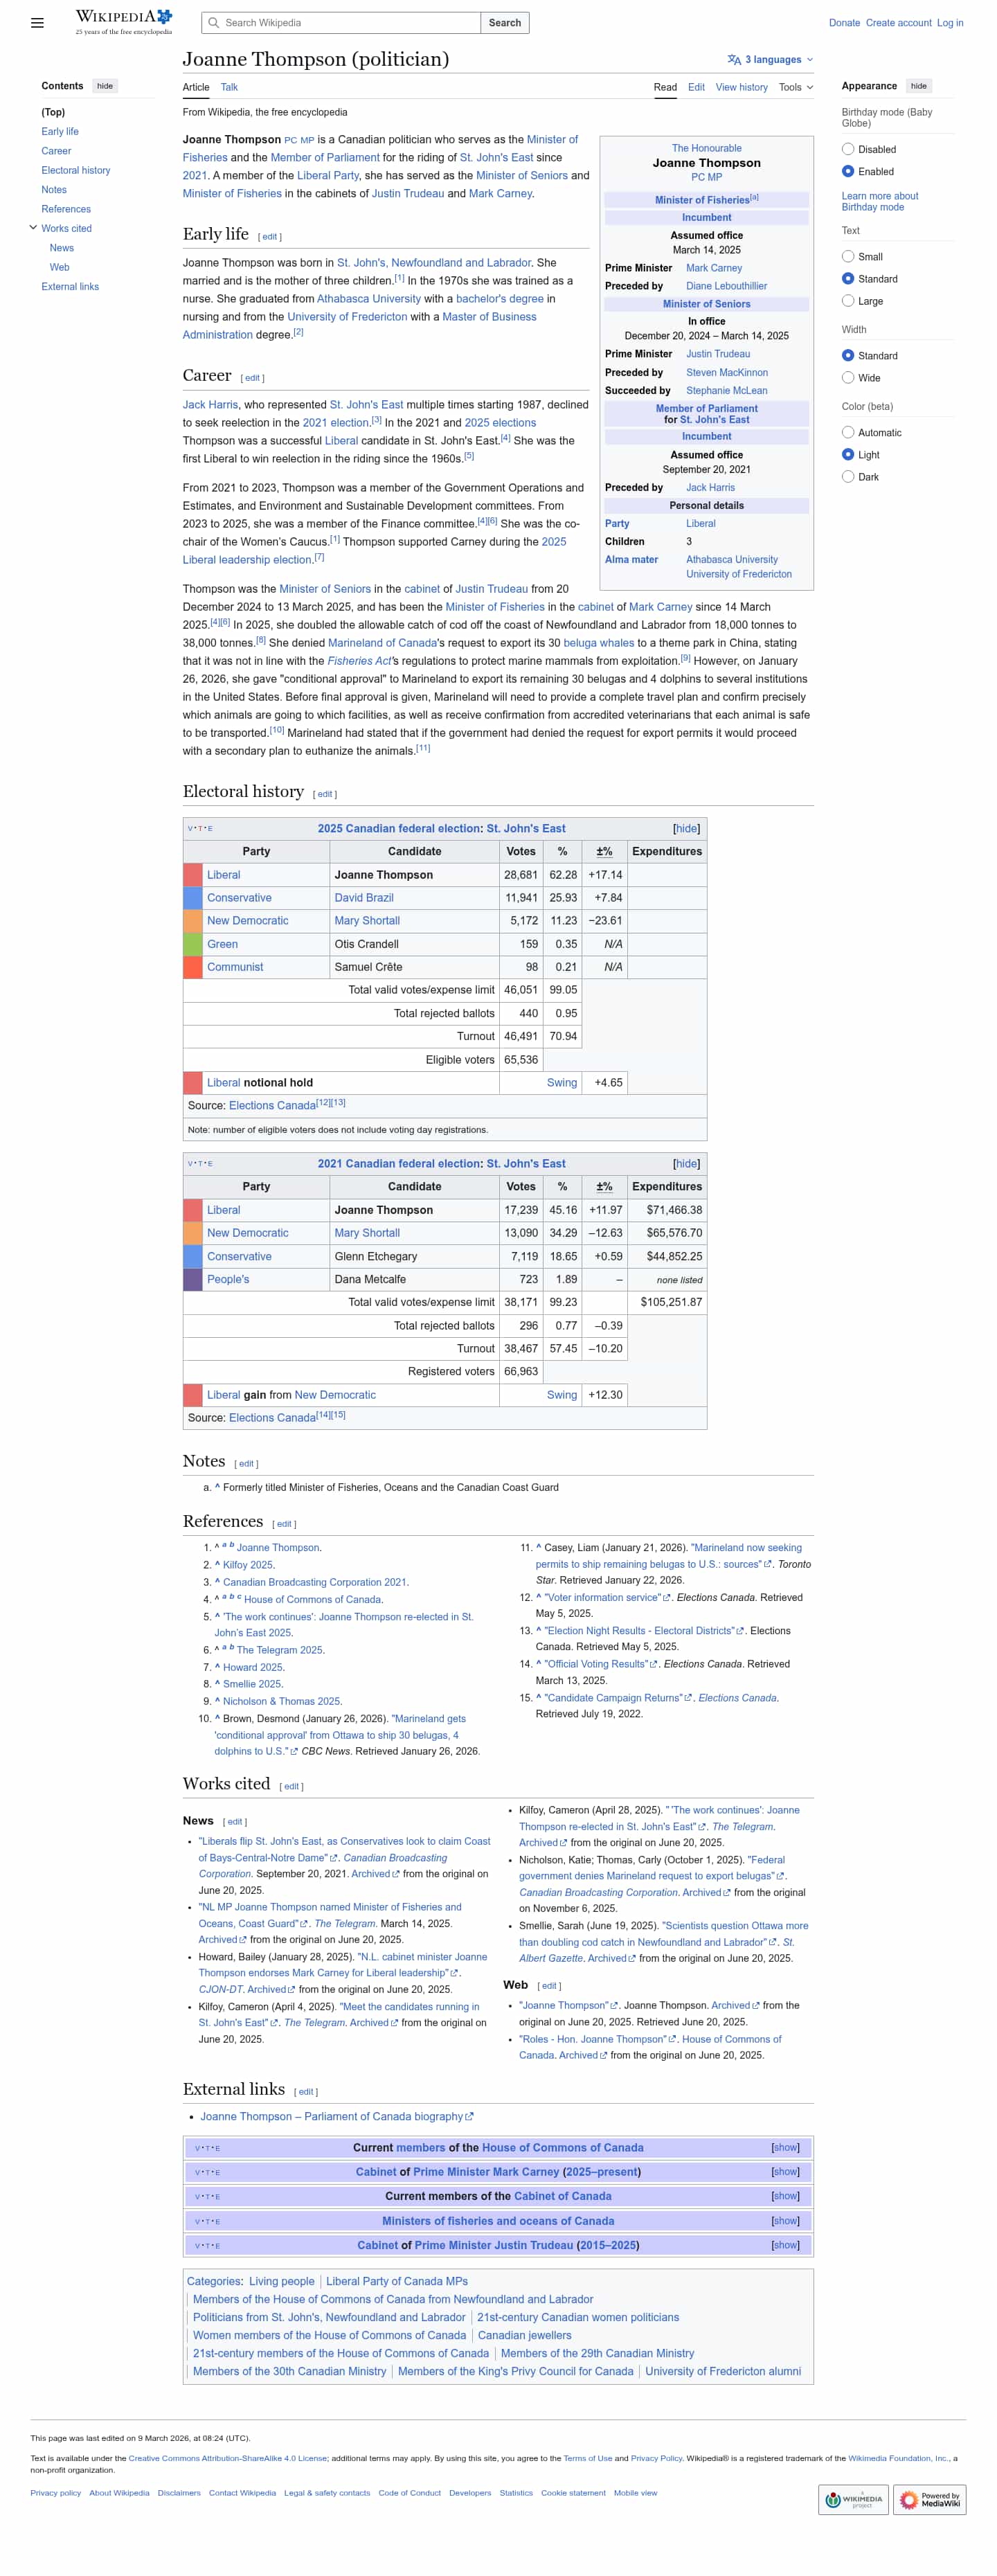
Task: Click the Wikimedia project badge in footer
Action: pos(852,2499)
